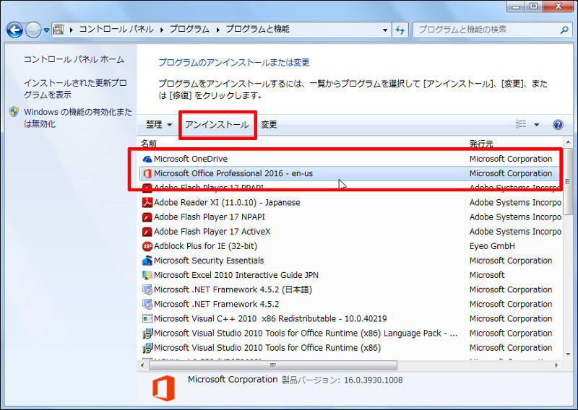Select Microsoft Office Professional 2016 icon
578x410 pixels.
coord(147,173)
